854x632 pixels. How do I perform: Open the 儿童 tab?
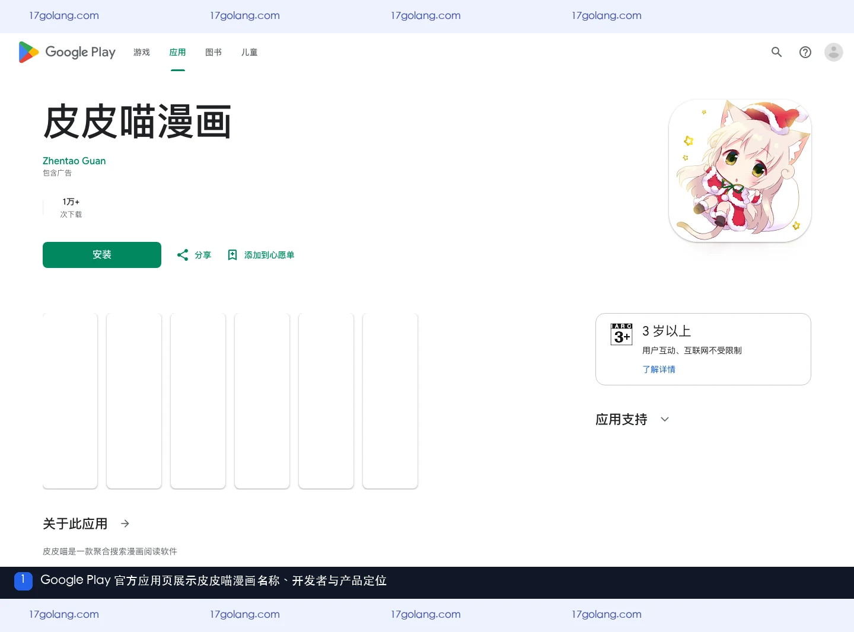tap(249, 52)
